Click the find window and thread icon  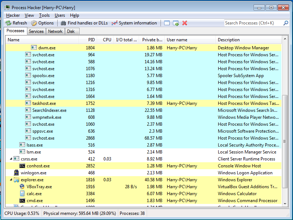tap(176, 23)
